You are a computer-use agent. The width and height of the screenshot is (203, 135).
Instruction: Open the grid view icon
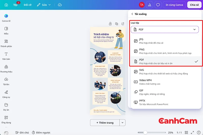(x=186, y=132)
